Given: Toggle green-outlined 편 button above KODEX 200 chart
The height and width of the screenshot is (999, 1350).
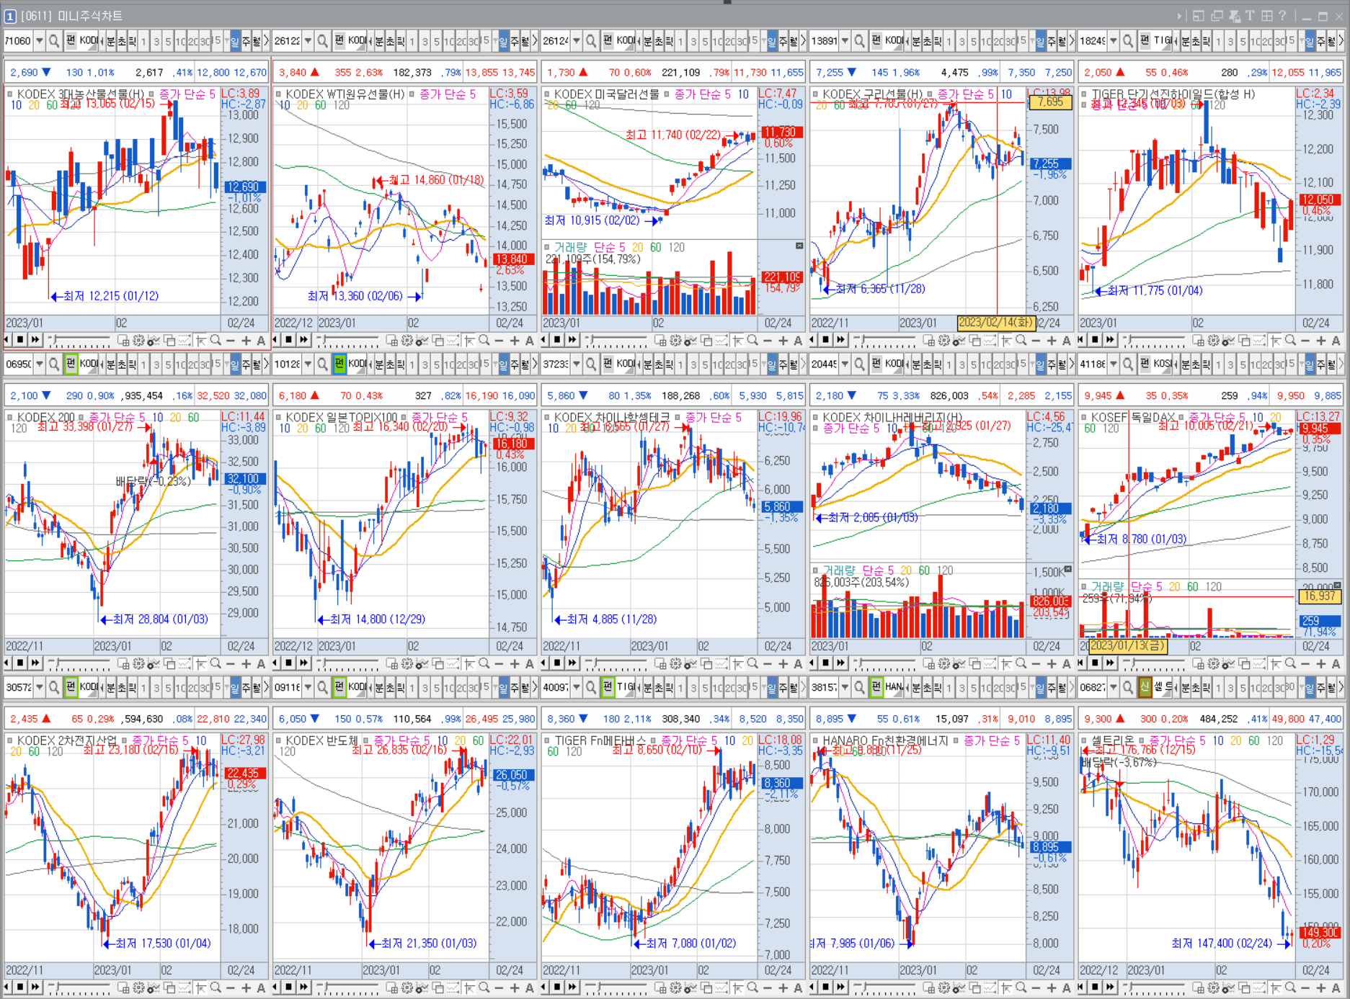Looking at the screenshot, I should point(71,364).
